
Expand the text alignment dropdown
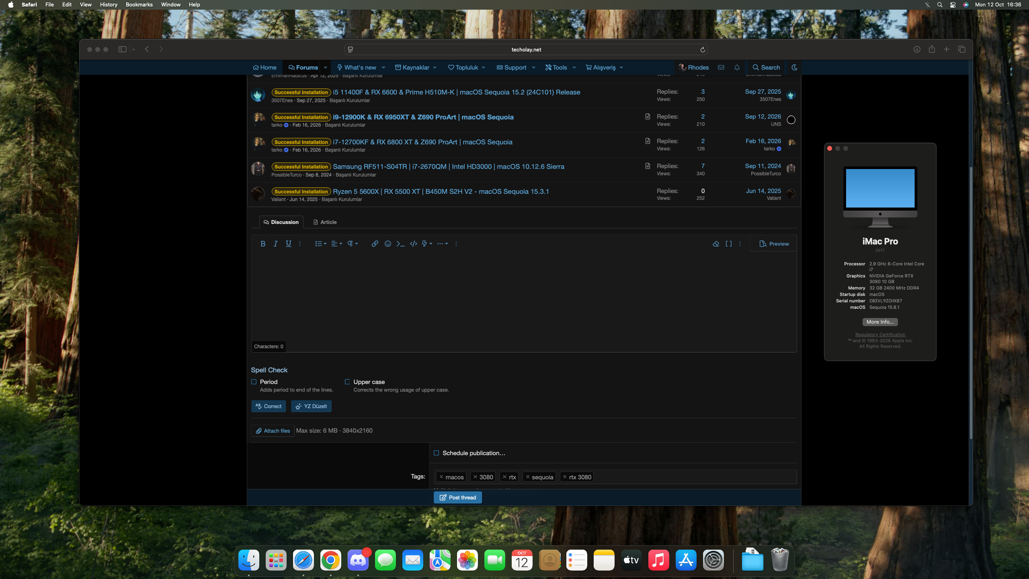click(336, 244)
